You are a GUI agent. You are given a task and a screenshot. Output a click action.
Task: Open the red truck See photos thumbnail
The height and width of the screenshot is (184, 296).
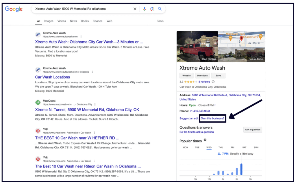tap(197, 46)
